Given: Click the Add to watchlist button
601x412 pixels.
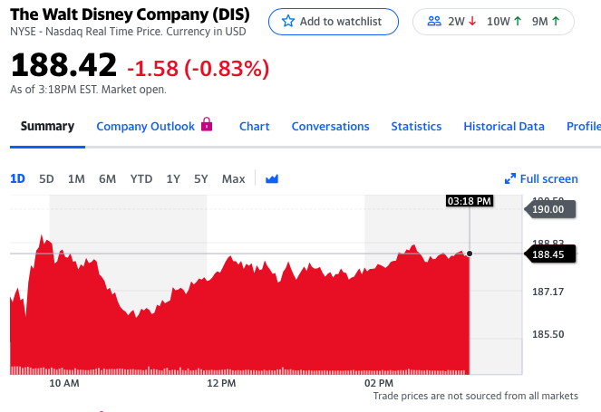Looking at the screenshot, I should point(334,22).
